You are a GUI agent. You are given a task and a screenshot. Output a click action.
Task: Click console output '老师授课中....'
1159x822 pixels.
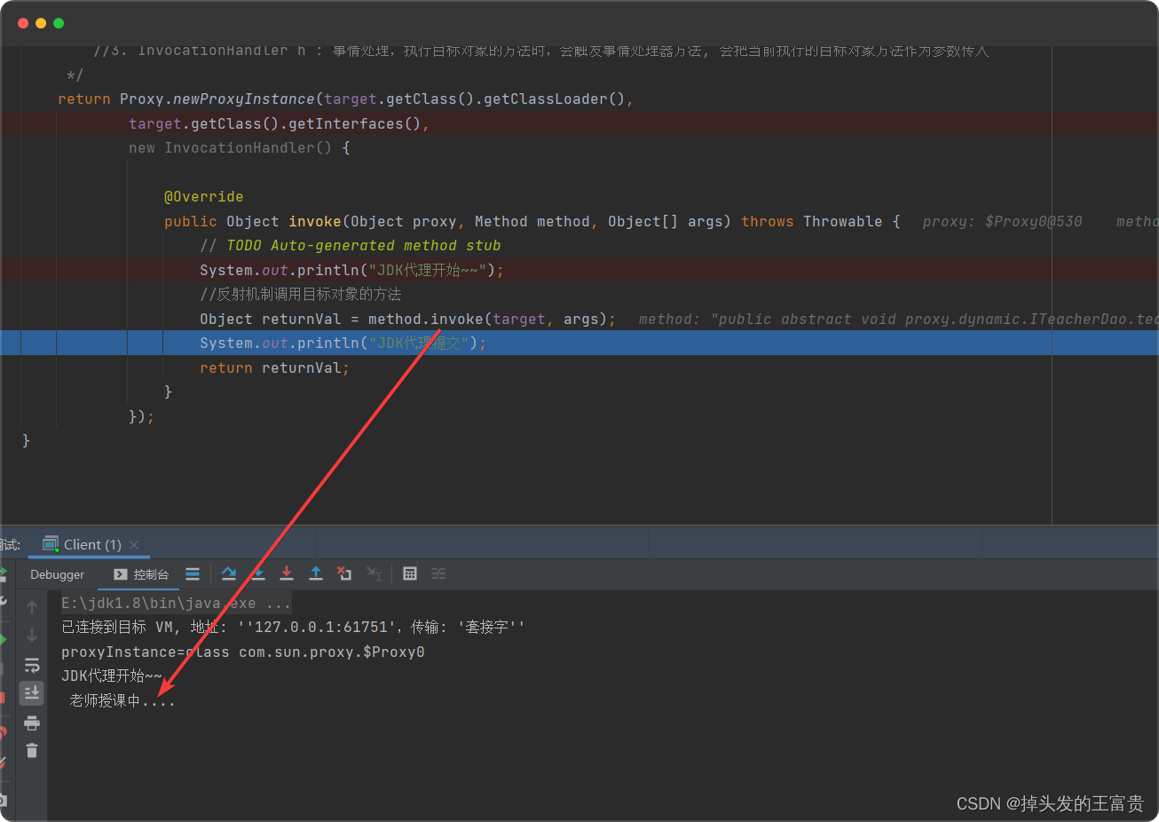(122, 701)
